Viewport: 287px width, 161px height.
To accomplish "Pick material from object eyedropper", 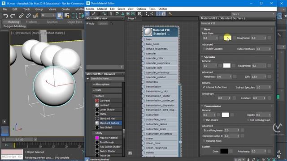I will tap(94, 14).
